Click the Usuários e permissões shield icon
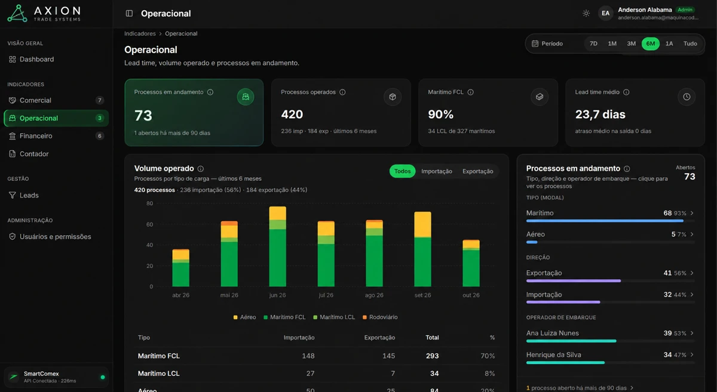Screen dimensions: 717x392 (x=13, y=236)
